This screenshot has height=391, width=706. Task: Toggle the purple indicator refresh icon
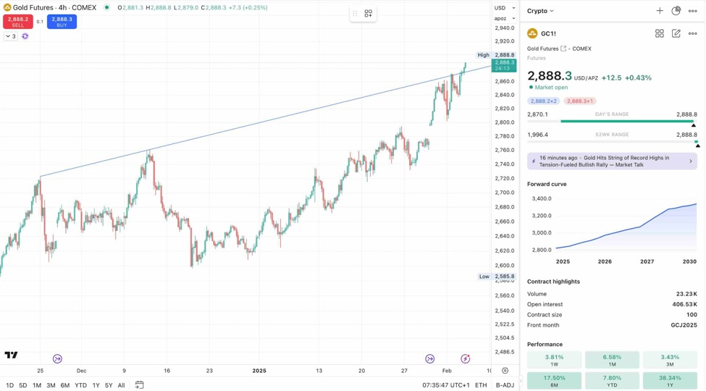tap(25, 36)
